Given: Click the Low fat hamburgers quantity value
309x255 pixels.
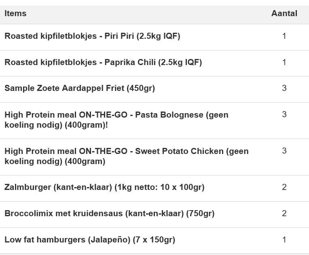Looking at the screenshot, I should (x=284, y=240).
